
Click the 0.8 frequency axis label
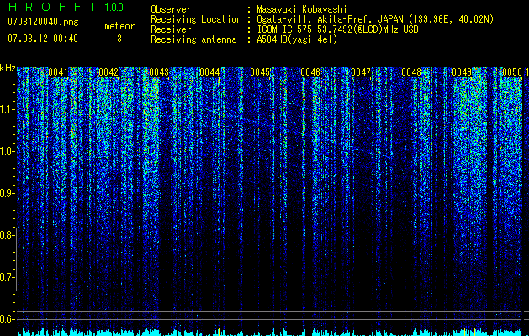[x=7, y=235]
